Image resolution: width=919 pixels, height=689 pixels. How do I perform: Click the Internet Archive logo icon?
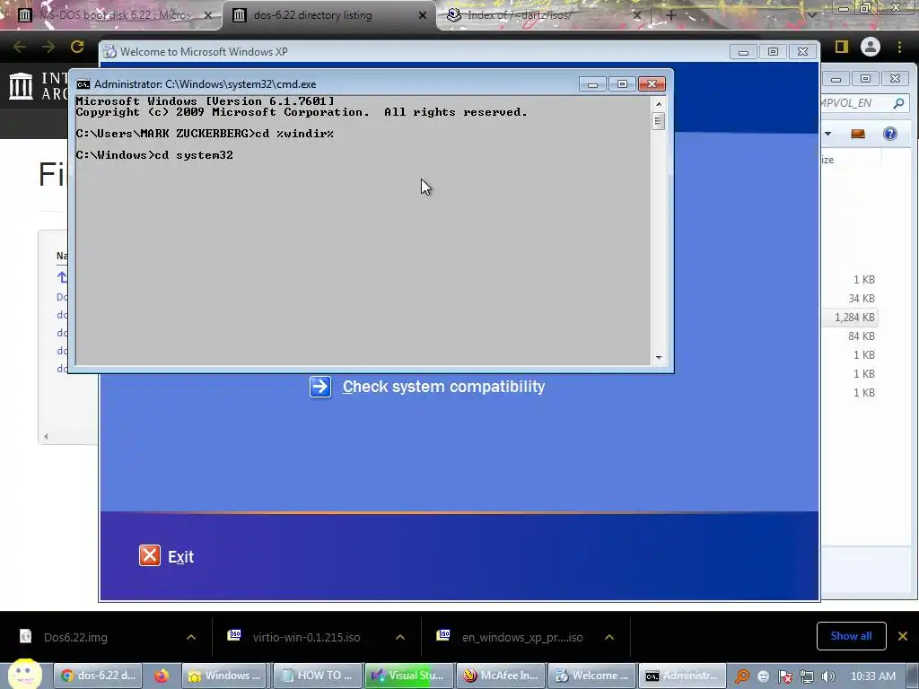(x=22, y=85)
